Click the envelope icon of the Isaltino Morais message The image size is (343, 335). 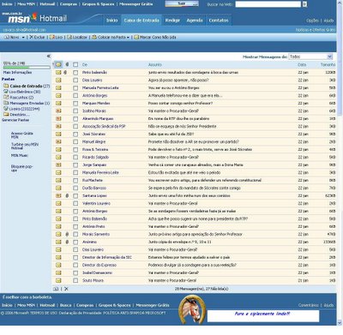[58, 111]
